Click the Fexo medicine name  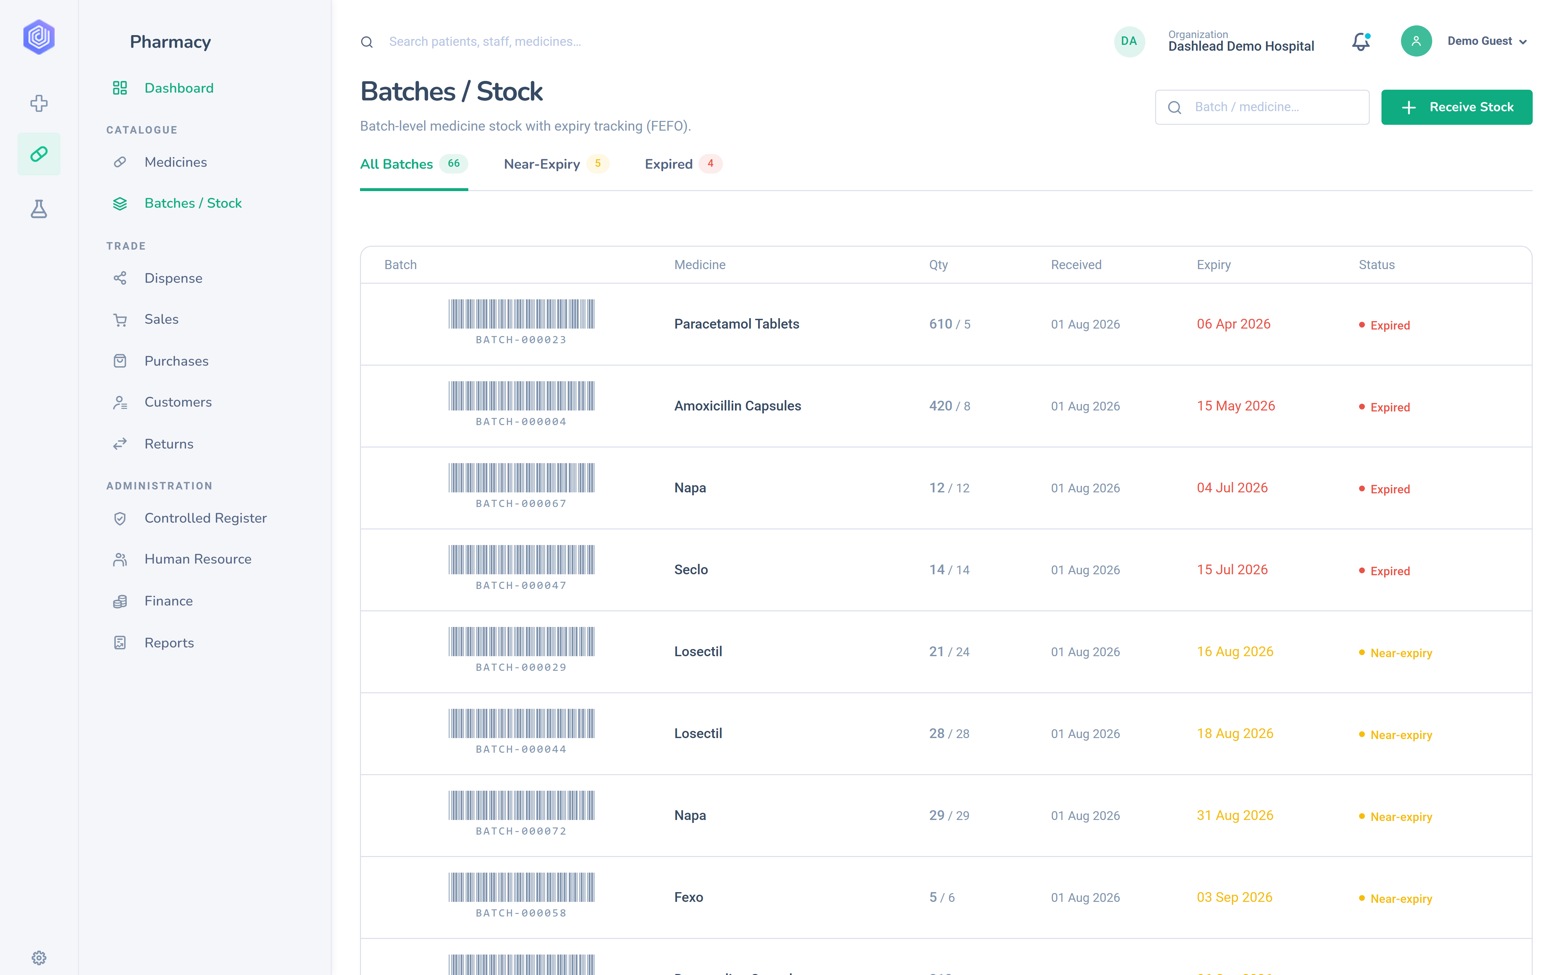pyautogui.click(x=688, y=897)
